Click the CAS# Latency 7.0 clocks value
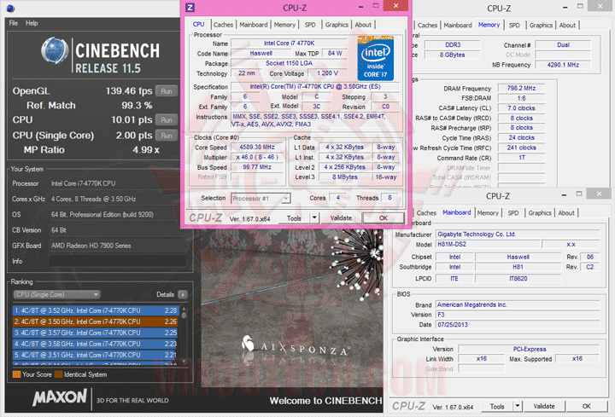This screenshot has height=417, width=615. pos(521,108)
